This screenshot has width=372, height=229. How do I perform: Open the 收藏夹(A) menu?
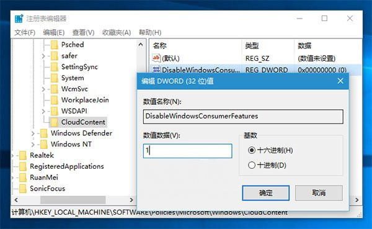pos(117,32)
